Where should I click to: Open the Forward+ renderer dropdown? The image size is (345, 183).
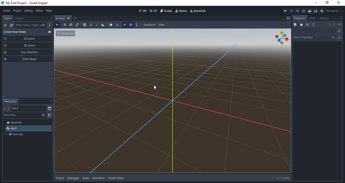tap(334, 11)
